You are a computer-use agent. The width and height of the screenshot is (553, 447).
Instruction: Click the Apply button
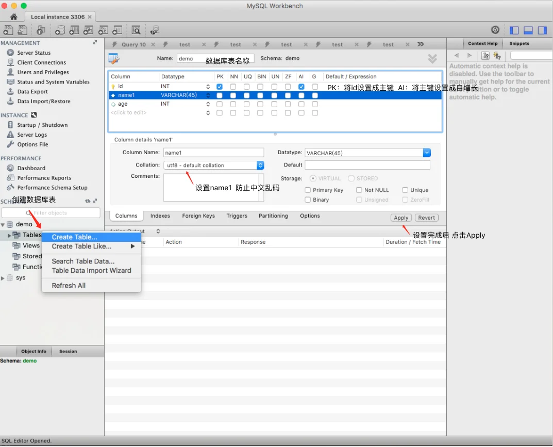click(x=401, y=218)
